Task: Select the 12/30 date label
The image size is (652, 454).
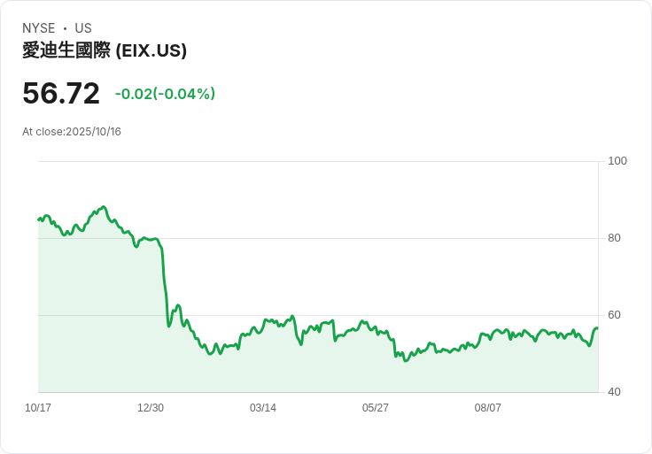Action: pos(151,408)
